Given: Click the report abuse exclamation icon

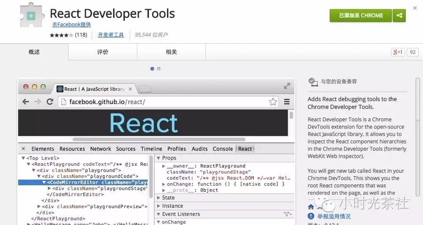Looking at the screenshot, I should 311,216.
